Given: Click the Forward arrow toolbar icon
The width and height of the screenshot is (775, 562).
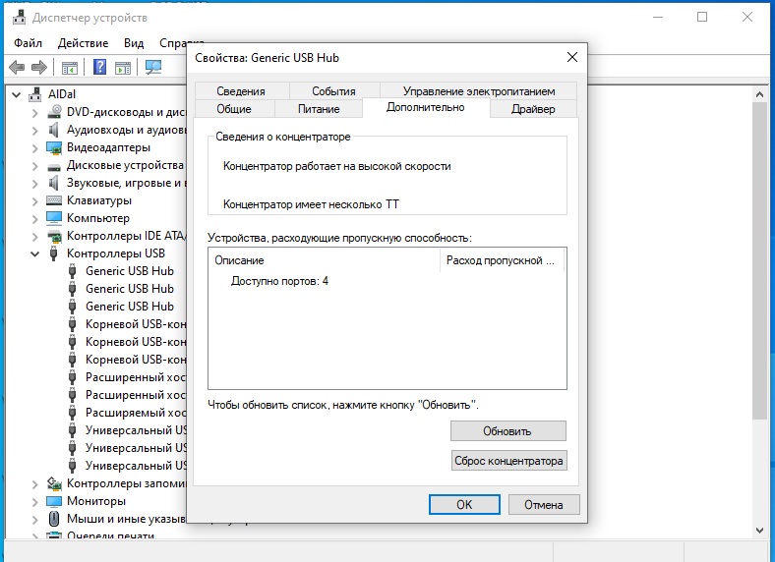Looking at the screenshot, I should coord(39,68).
